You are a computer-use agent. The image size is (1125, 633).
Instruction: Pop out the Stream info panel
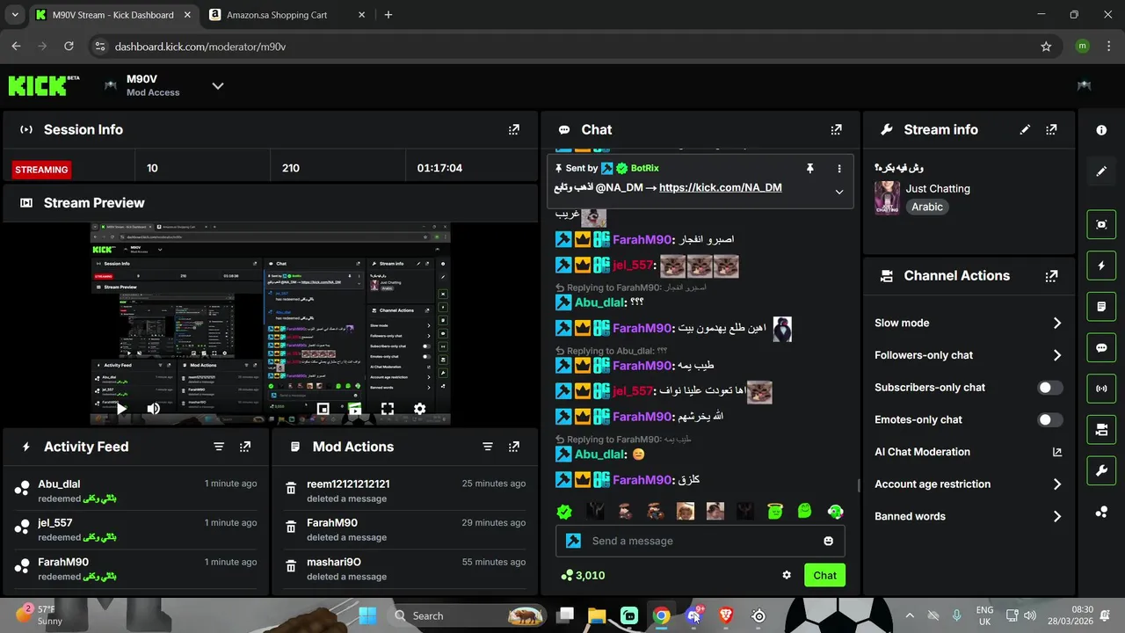(x=1051, y=129)
